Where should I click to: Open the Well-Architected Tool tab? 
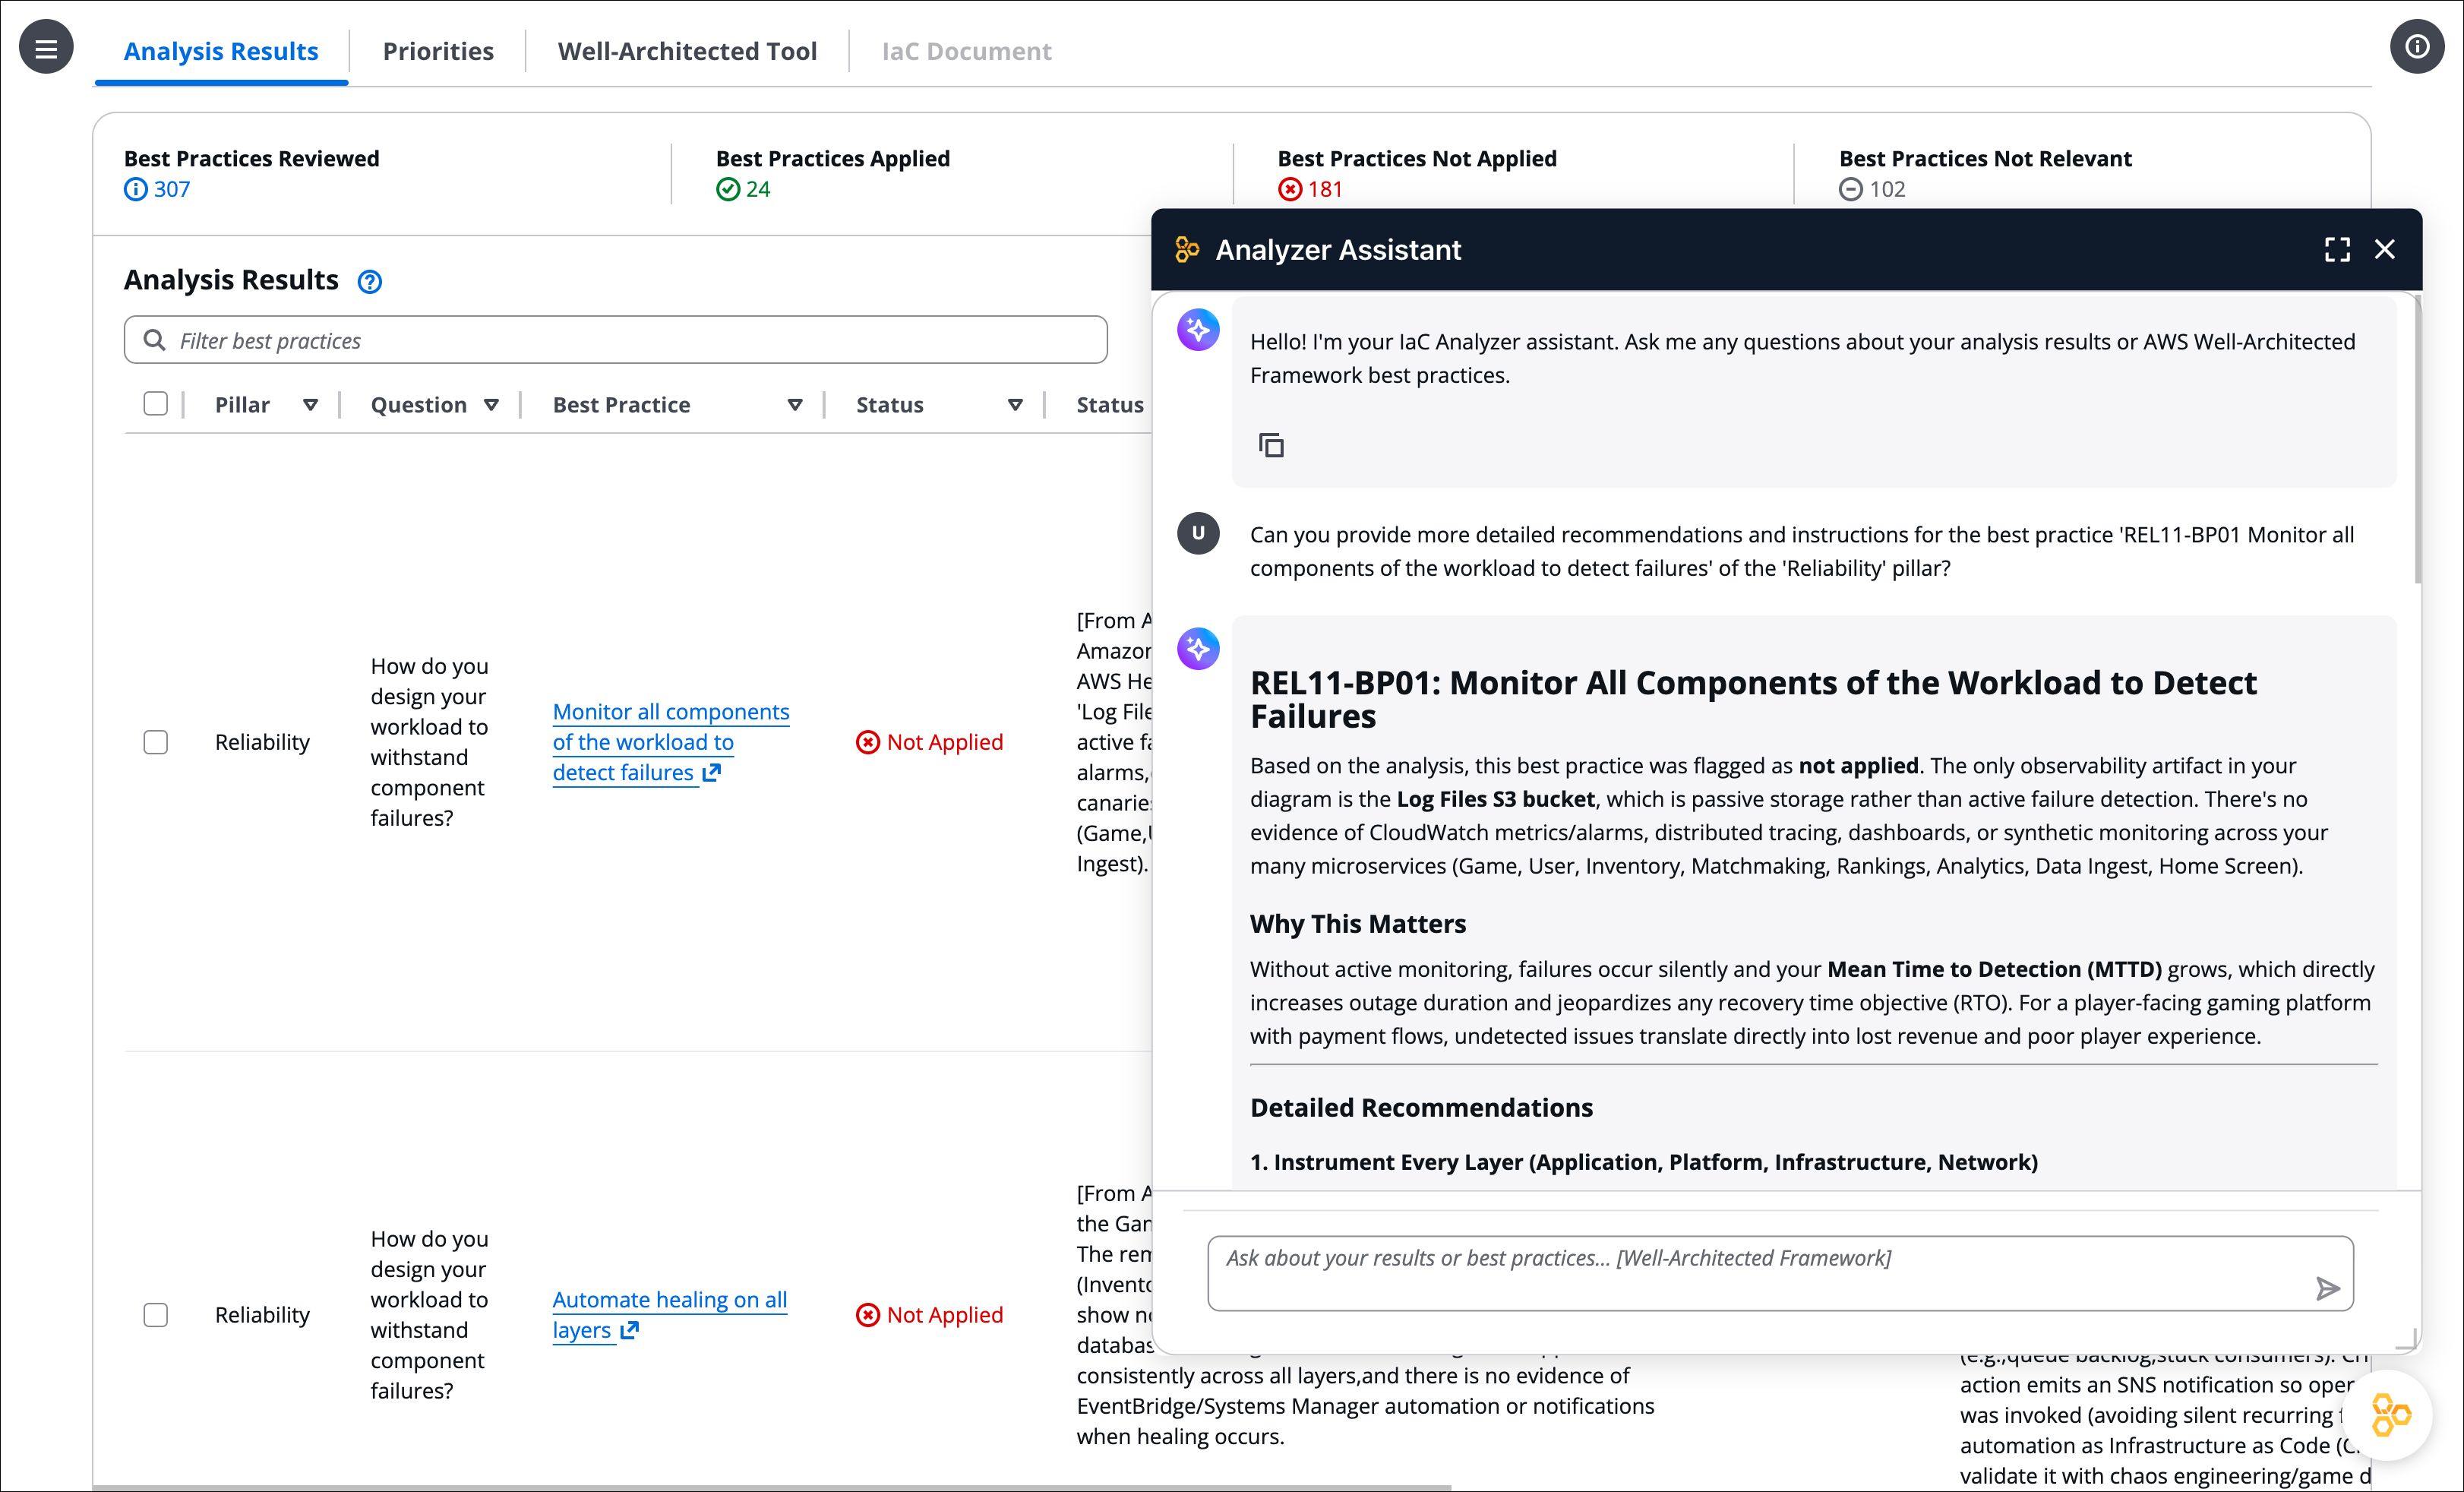tap(687, 51)
